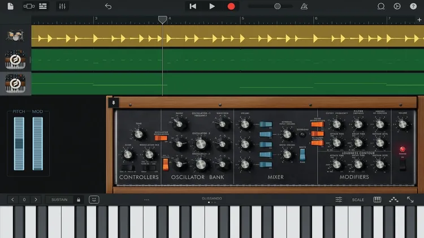Click Mixer oscillator 1 Volume knob
The image size is (424, 238).
coord(245,124)
